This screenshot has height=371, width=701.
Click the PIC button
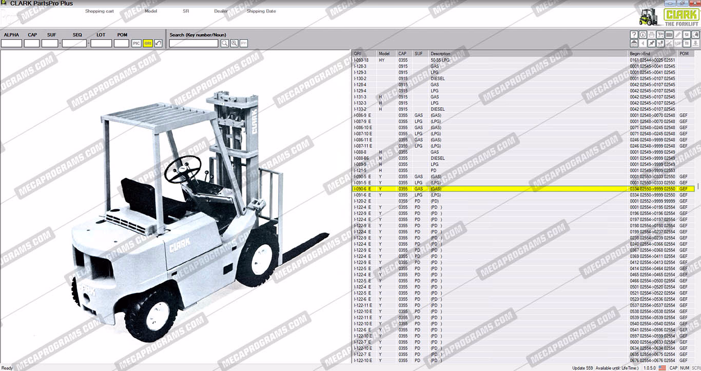137,44
